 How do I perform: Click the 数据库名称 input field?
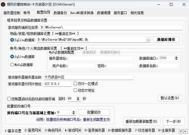click(169, 66)
